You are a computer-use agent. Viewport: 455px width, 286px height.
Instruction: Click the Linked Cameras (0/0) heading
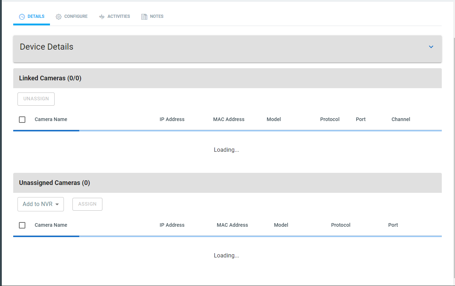tap(50, 78)
